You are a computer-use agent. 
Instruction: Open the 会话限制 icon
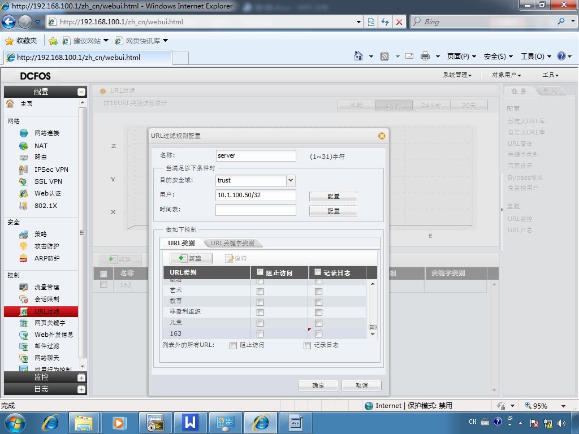coord(24,299)
